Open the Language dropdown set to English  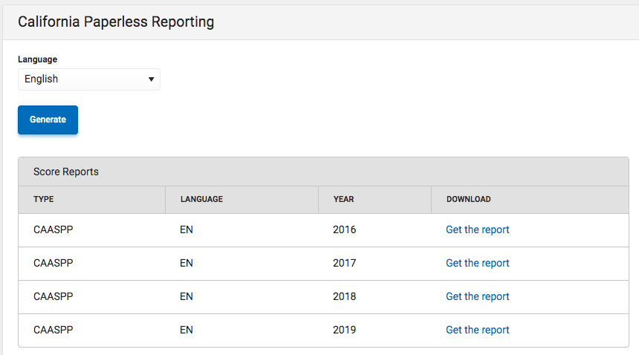click(x=89, y=79)
